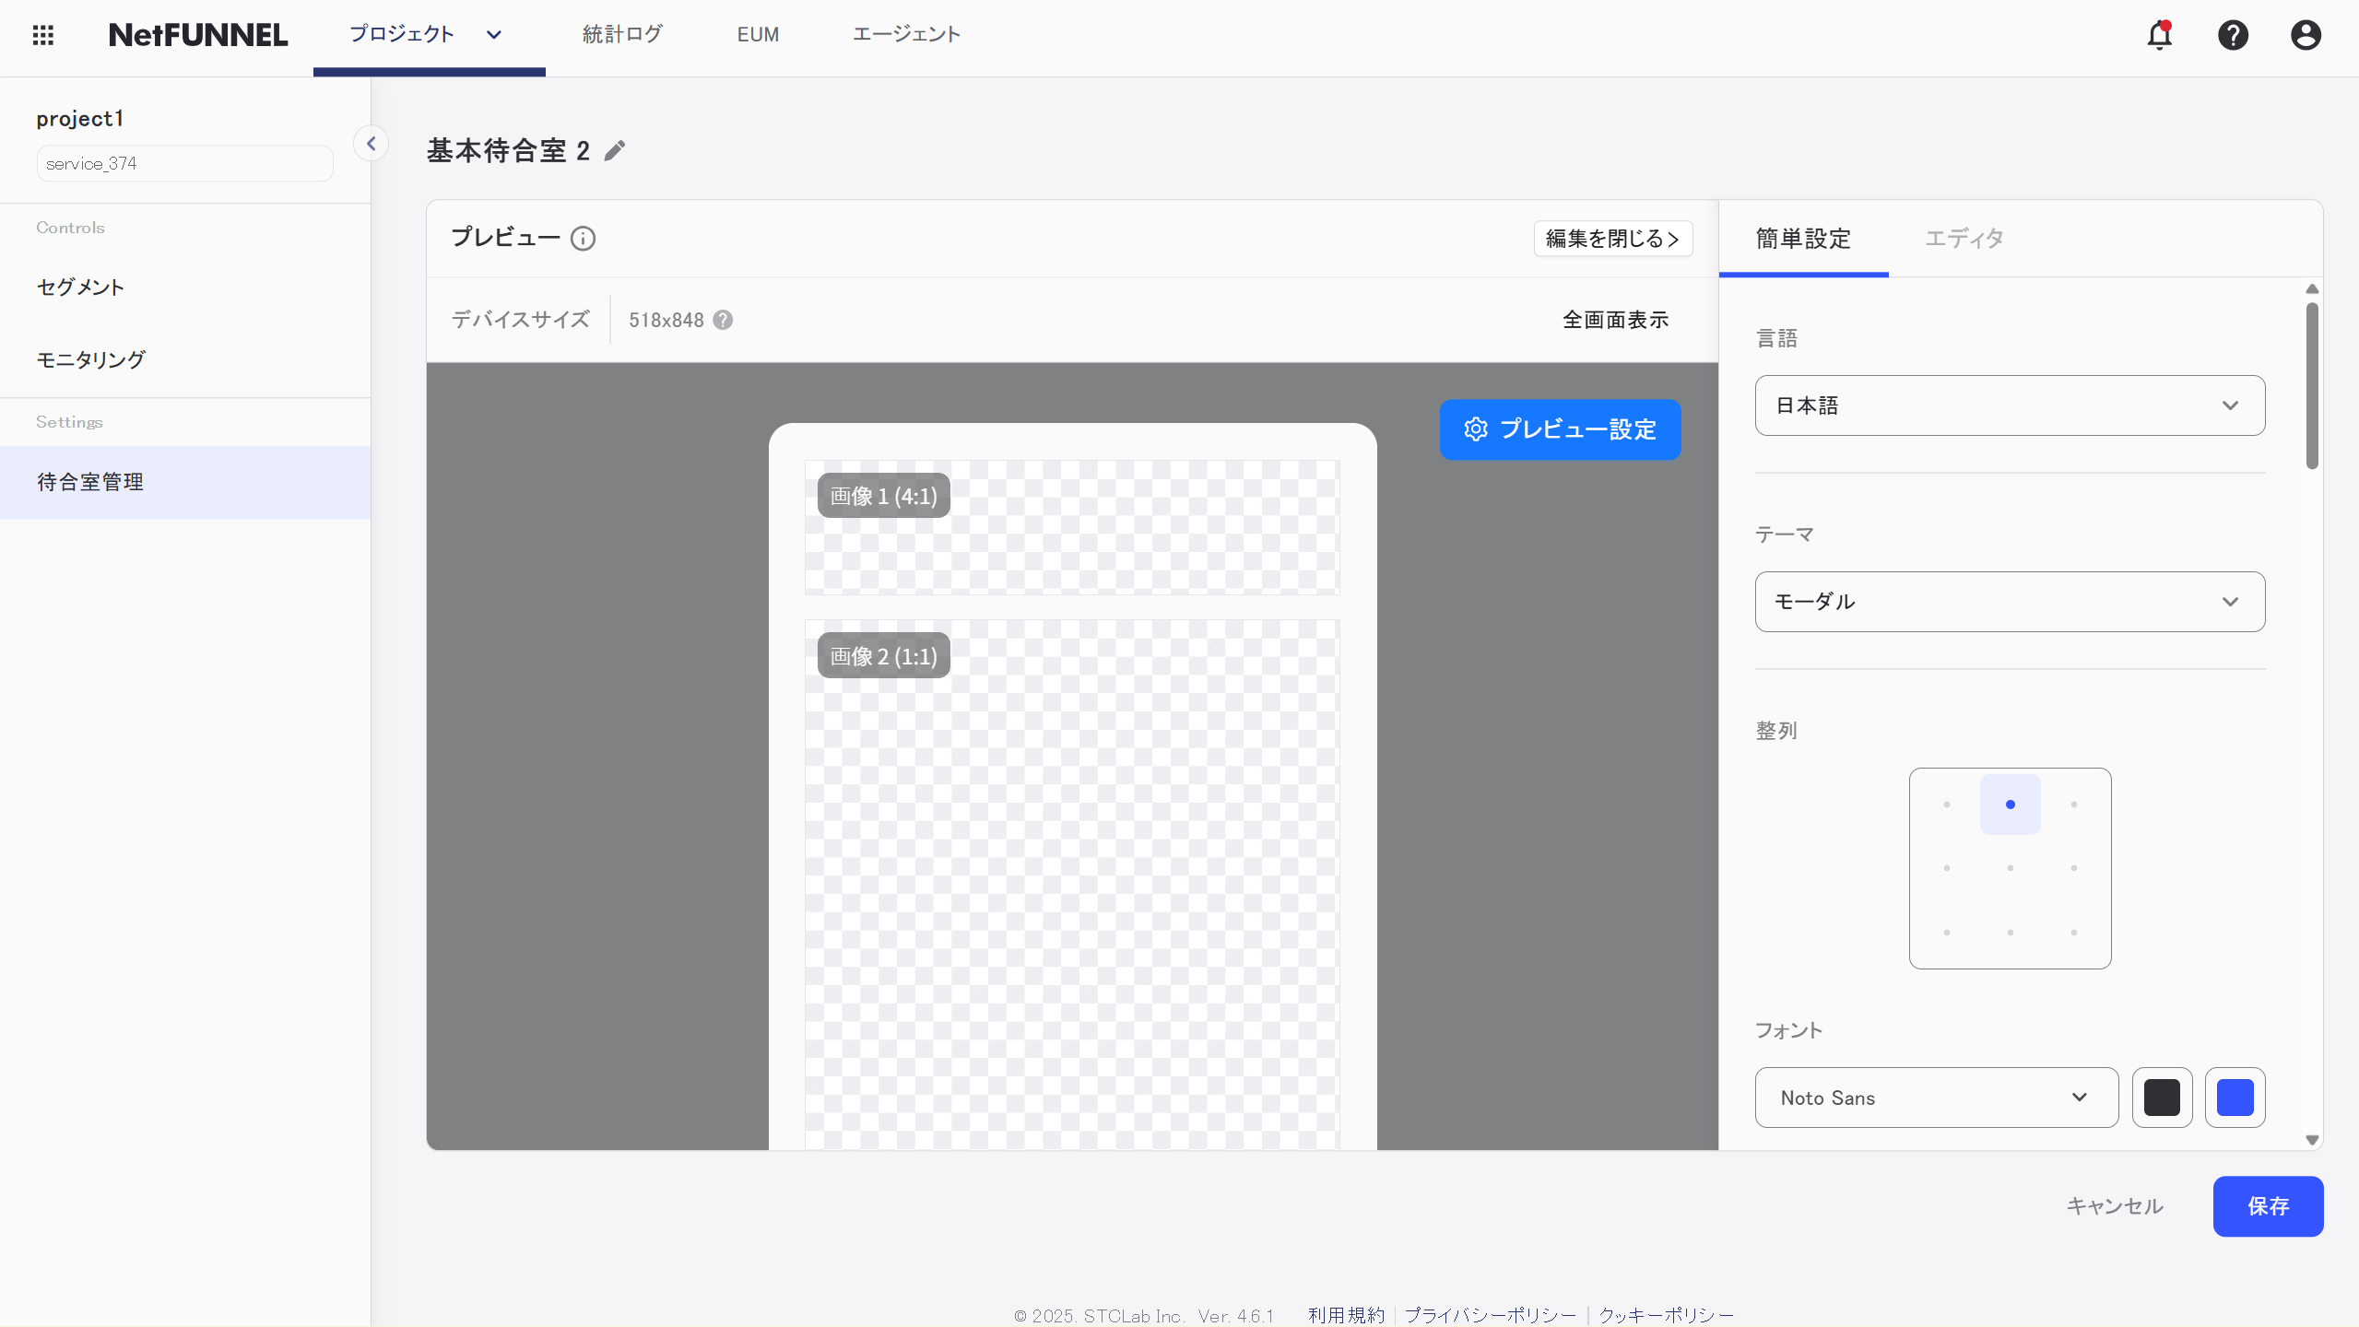Image resolution: width=2359 pixels, height=1327 pixels.
Task: Click the 保存 button
Action: (2268, 1205)
